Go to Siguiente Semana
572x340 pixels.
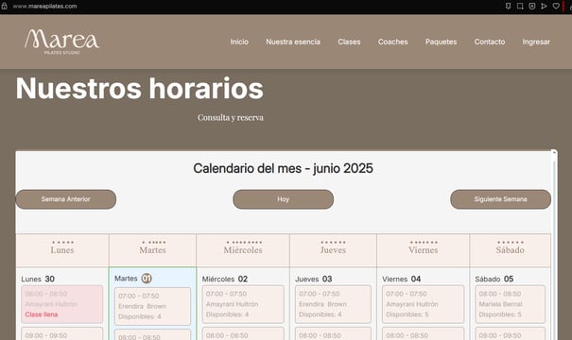coord(500,199)
